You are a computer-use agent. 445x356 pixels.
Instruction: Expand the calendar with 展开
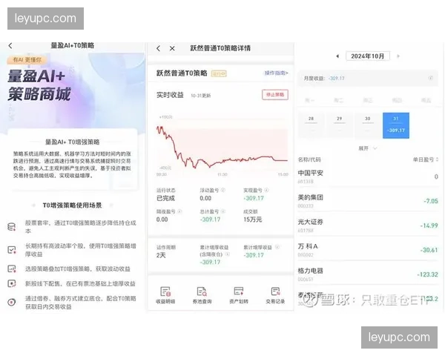pos(368,148)
